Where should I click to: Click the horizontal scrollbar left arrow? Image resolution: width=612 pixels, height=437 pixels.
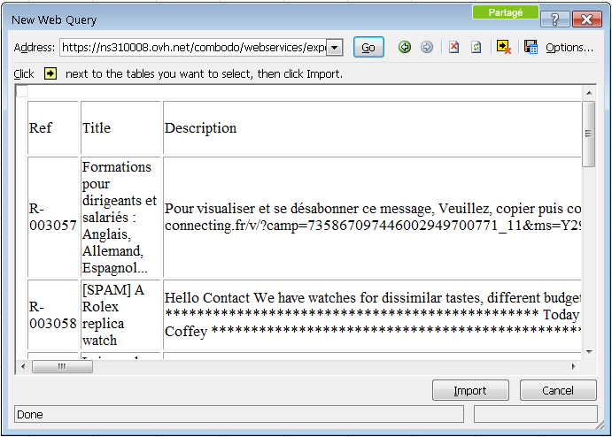coord(22,366)
